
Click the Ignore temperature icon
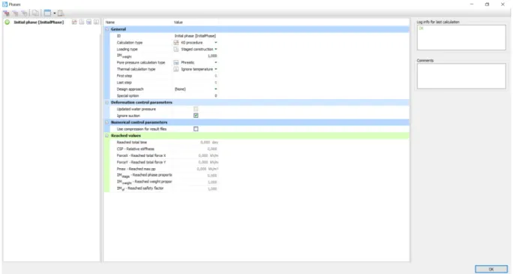(x=176, y=69)
